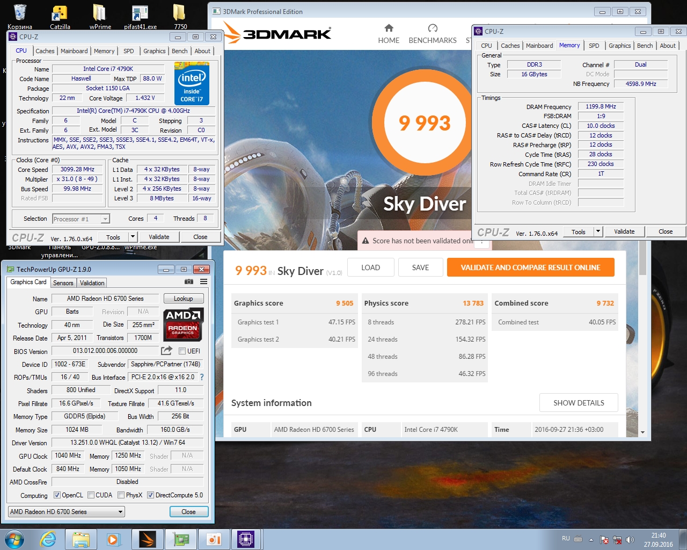This screenshot has width=687, height=550.
Task: Click Validate in left CPU-Z window
Action: tap(159, 237)
